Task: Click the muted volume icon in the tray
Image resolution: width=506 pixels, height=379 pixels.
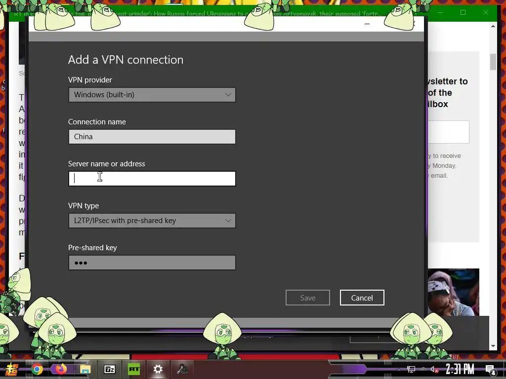Action: pyautogui.click(x=434, y=369)
